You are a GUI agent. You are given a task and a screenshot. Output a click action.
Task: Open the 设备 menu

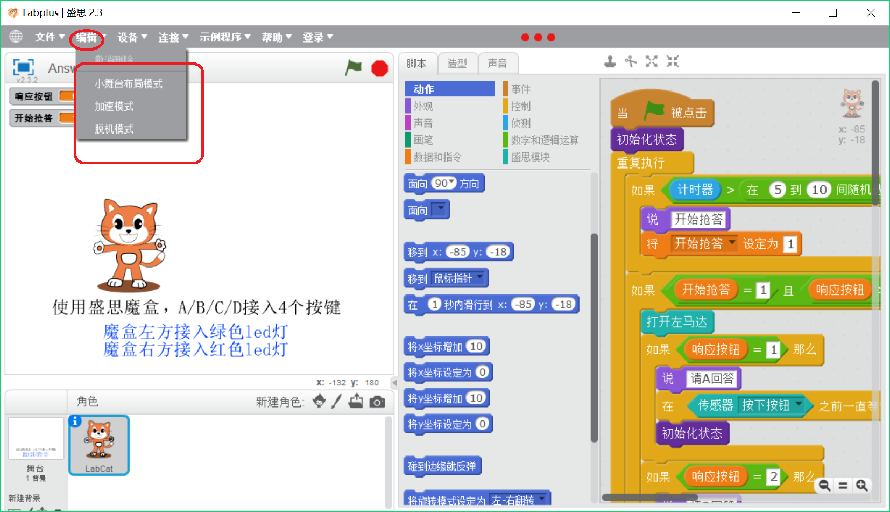click(132, 37)
